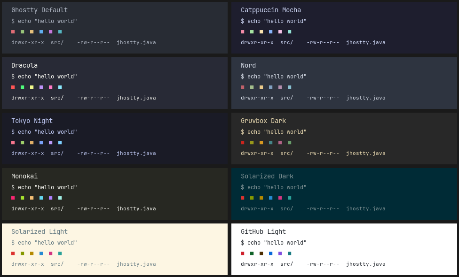
Task: Click the purple swatch in GitHub Light
Action: point(280,254)
